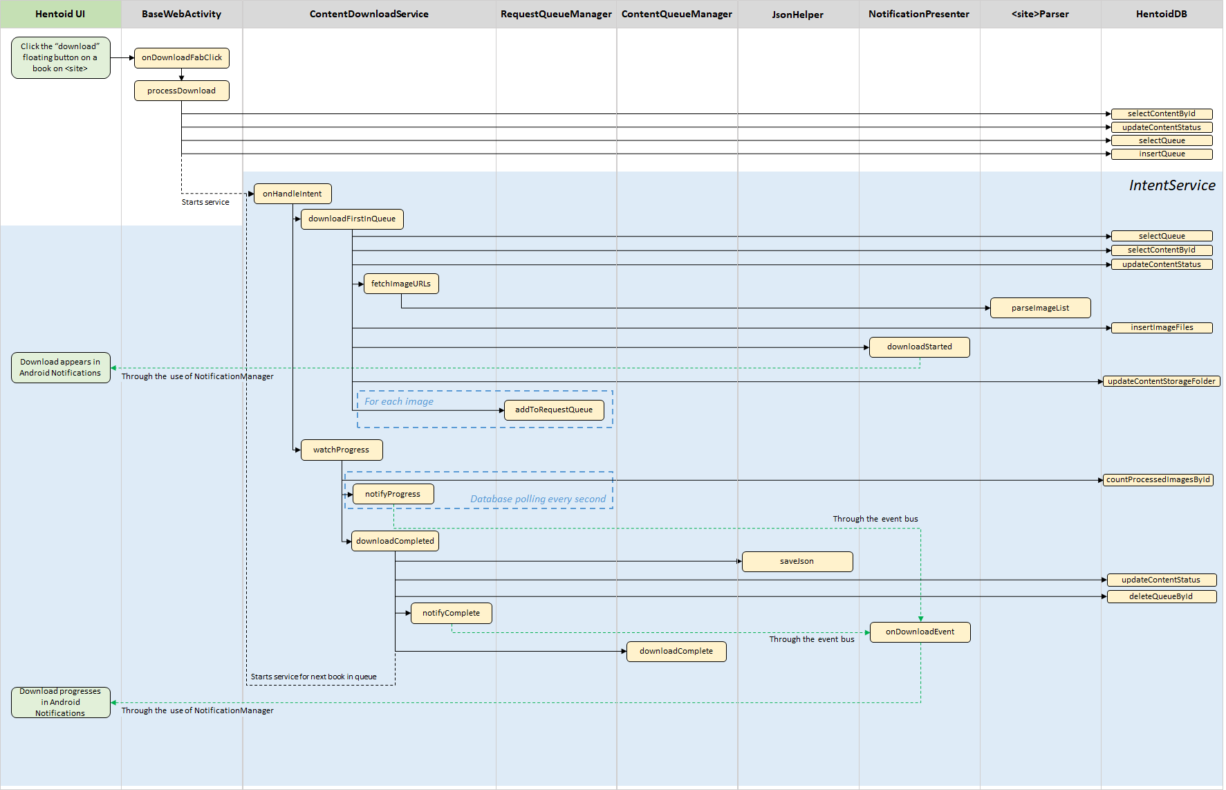The image size is (1226, 790).
Task: Select the addToRequestQueue node
Action: pos(554,410)
